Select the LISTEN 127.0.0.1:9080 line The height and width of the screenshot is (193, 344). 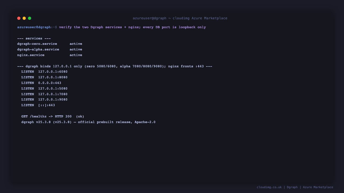(44, 100)
